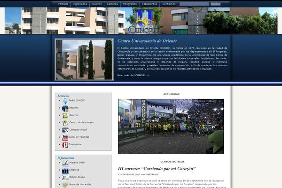Open the Mapa de ubicación link
The image size is (282, 188).
[80, 184]
